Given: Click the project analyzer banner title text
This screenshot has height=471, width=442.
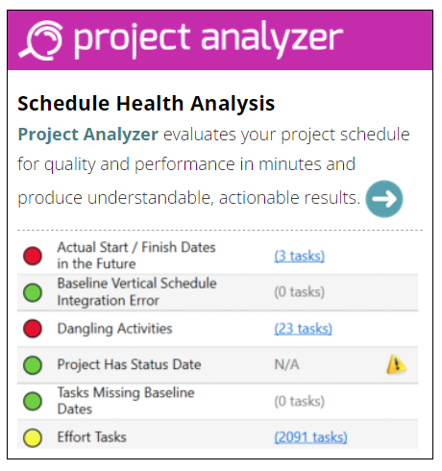Looking at the screenshot, I should (209, 39).
